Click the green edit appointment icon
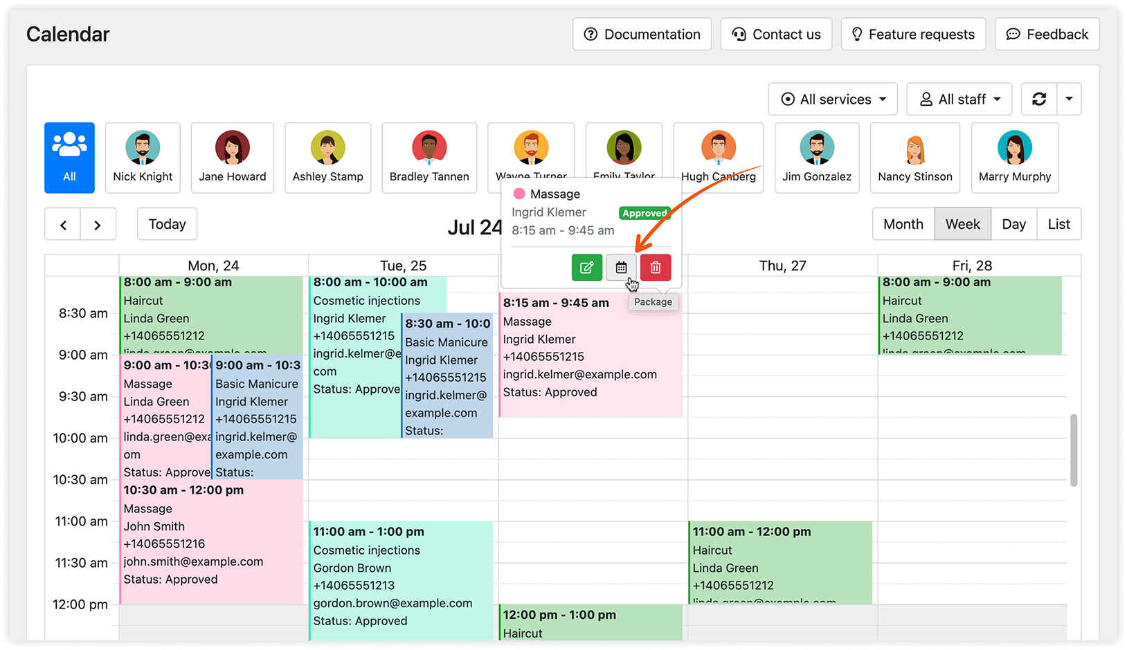Viewport: 1127px width, 650px height. 586,268
